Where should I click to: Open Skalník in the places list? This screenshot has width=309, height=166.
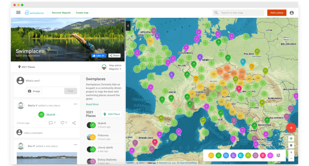104,125
